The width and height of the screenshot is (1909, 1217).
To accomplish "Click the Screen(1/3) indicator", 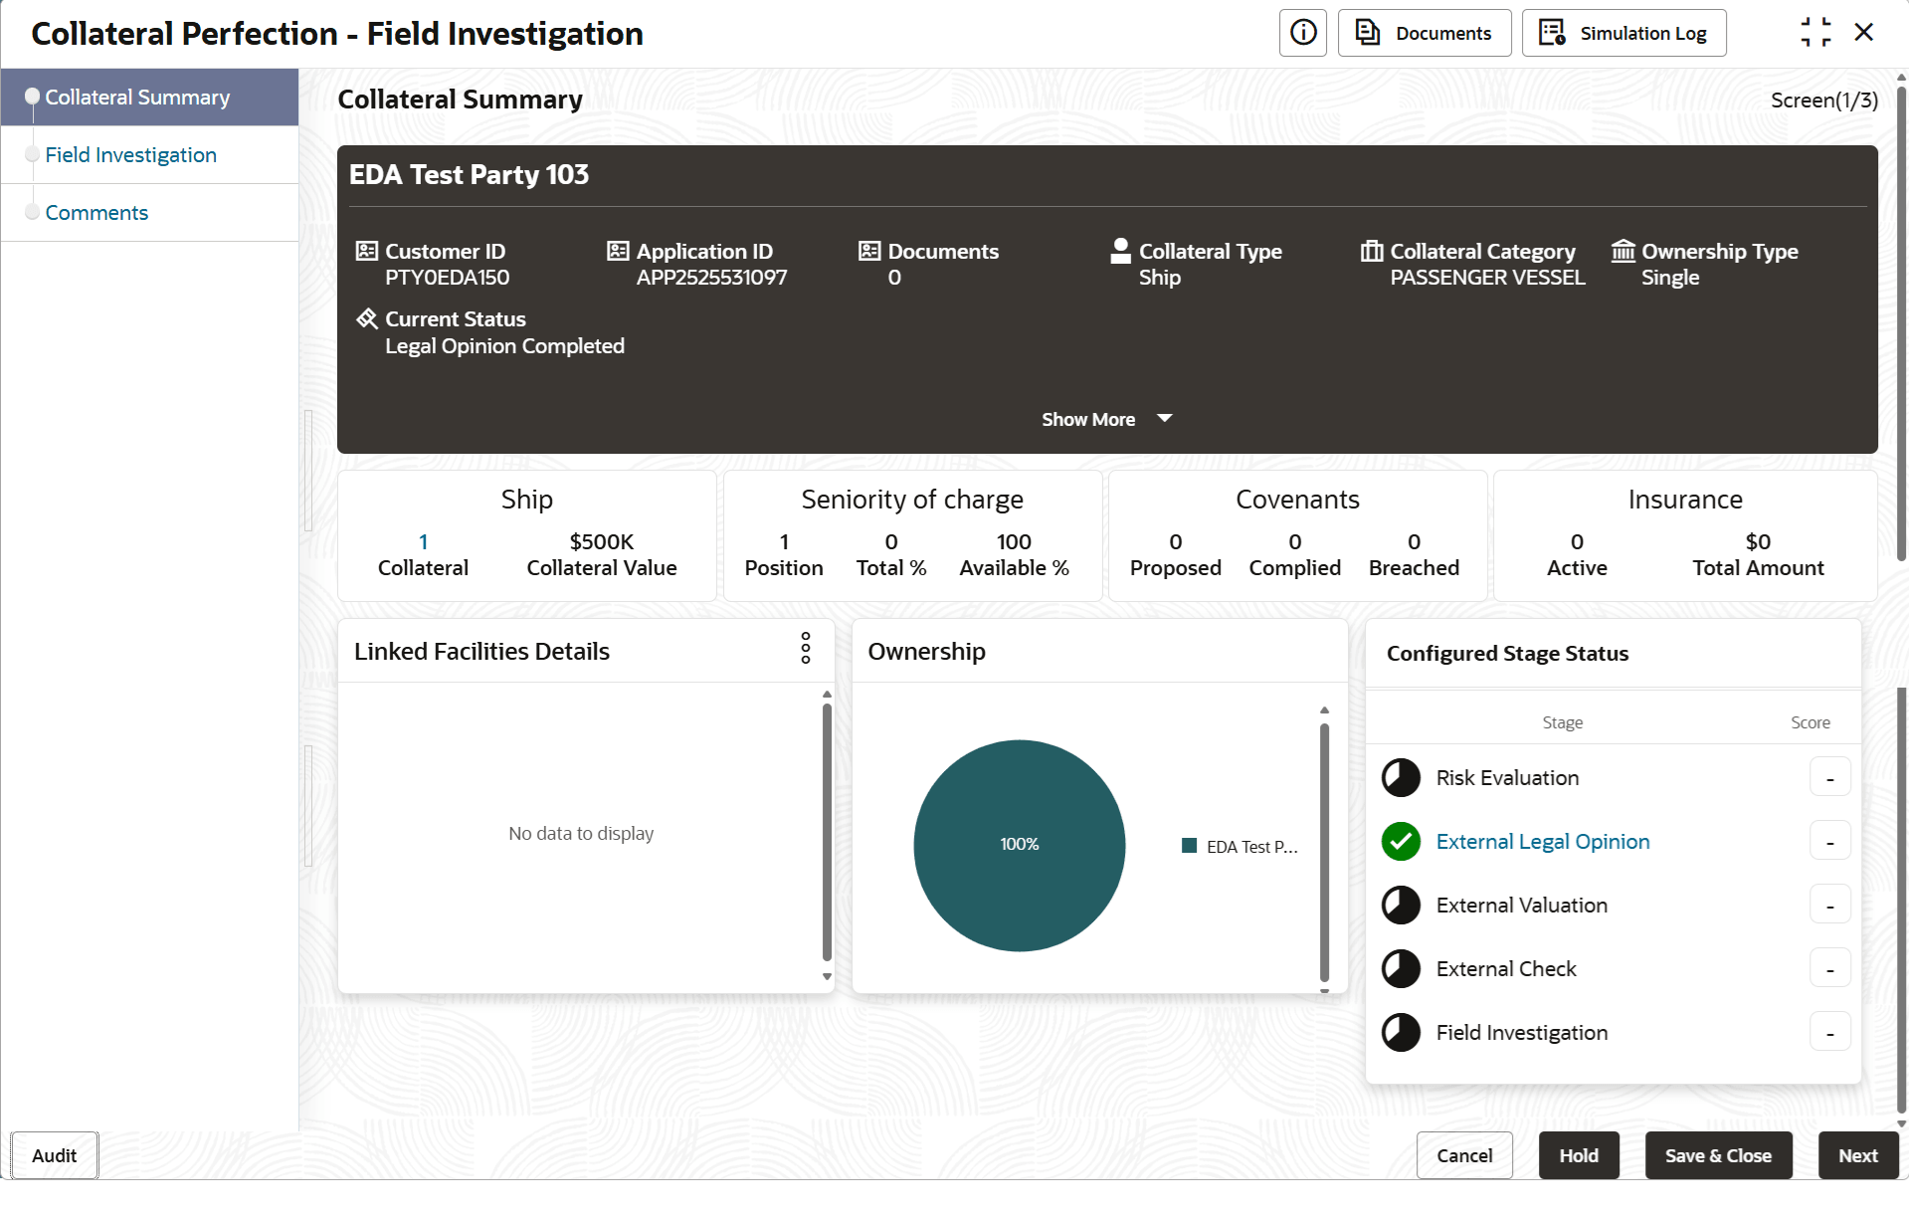I will coord(1824,101).
